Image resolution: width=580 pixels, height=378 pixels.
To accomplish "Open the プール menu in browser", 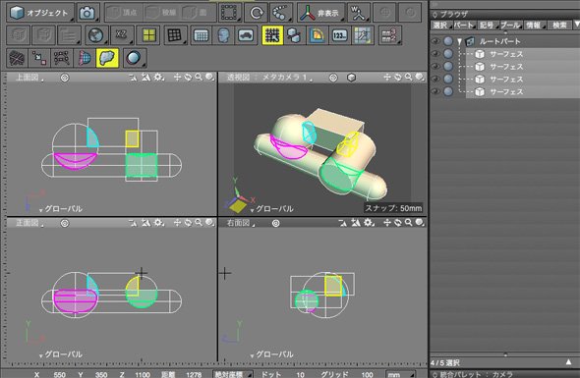I will (x=511, y=26).
